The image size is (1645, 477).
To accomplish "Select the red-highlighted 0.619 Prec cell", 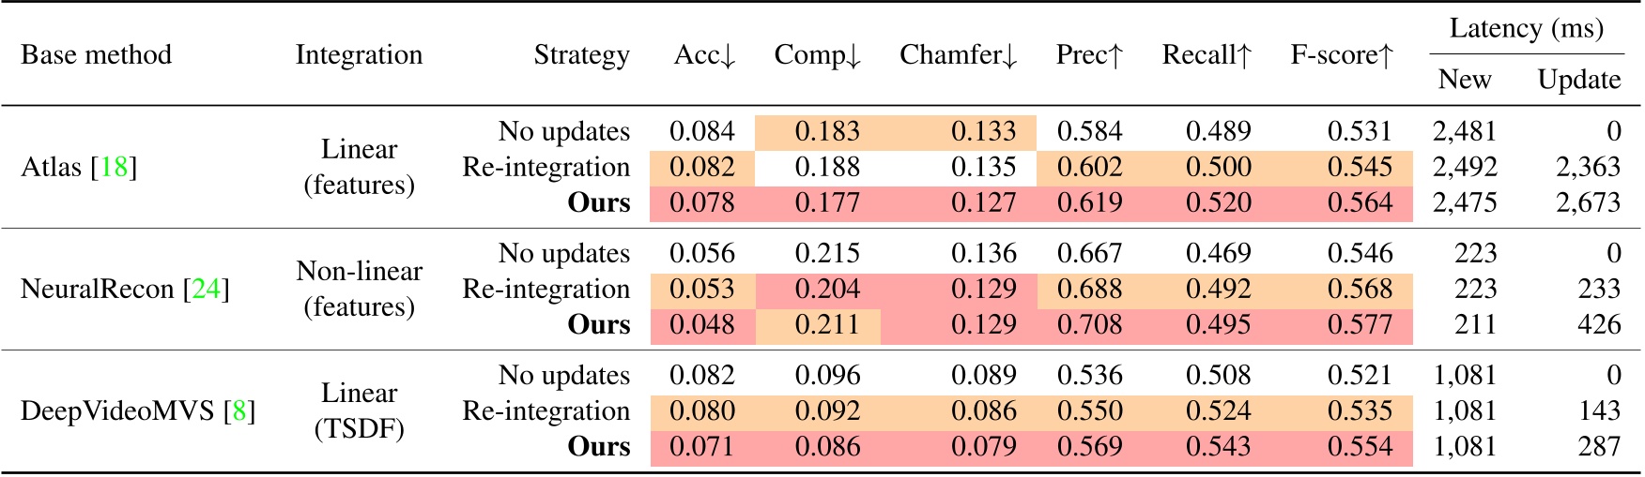I will pos(1089,203).
